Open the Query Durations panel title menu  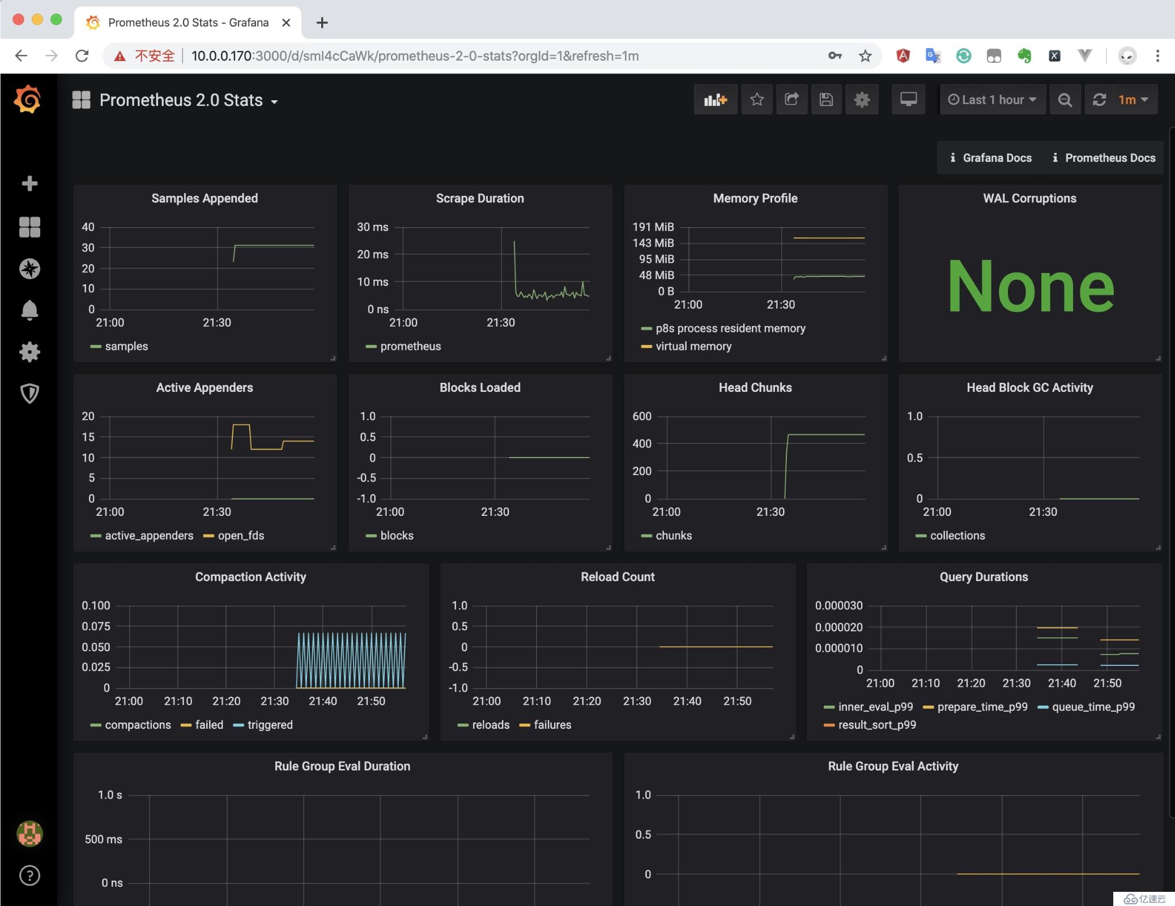(984, 576)
